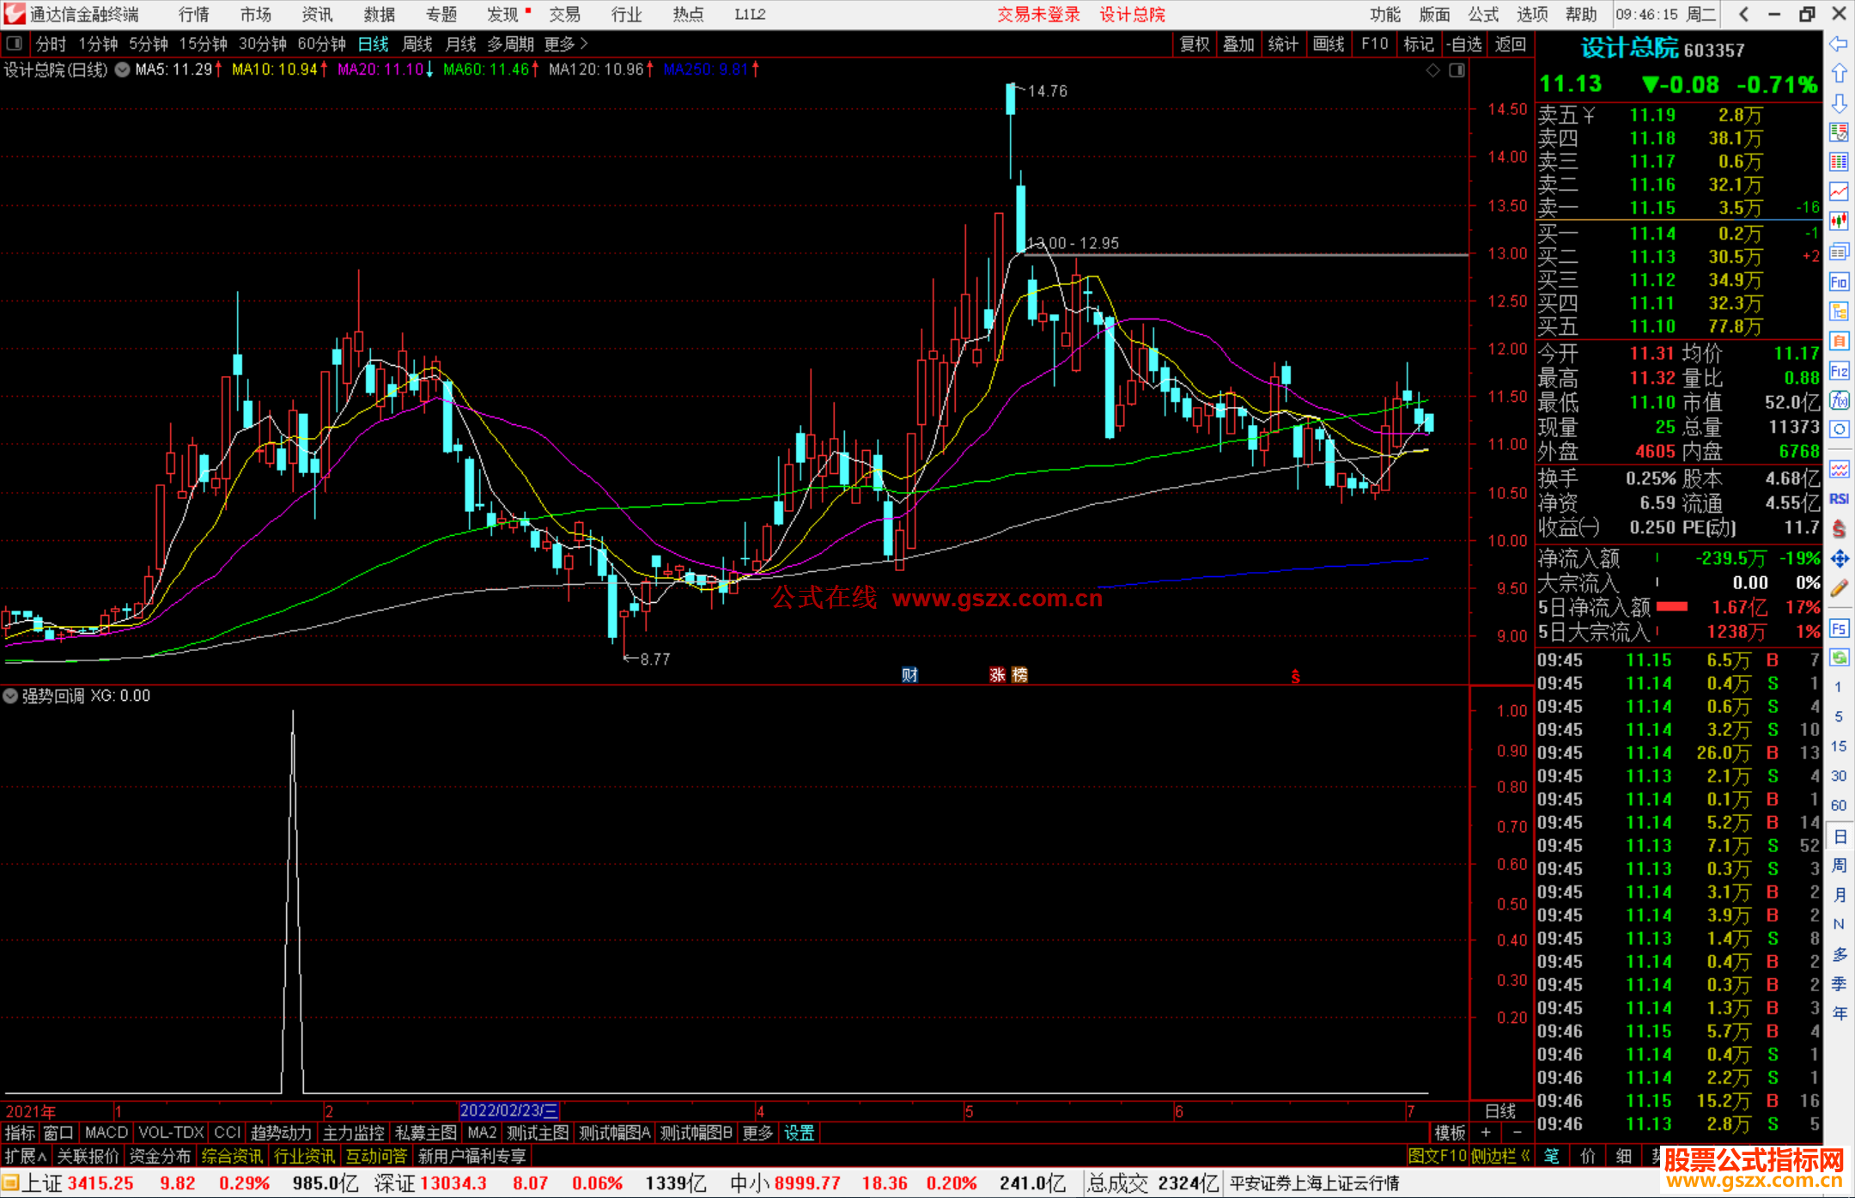Click the 图文F10 link
The width and height of the screenshot is (1855, 1198).
(1437, 1156)
